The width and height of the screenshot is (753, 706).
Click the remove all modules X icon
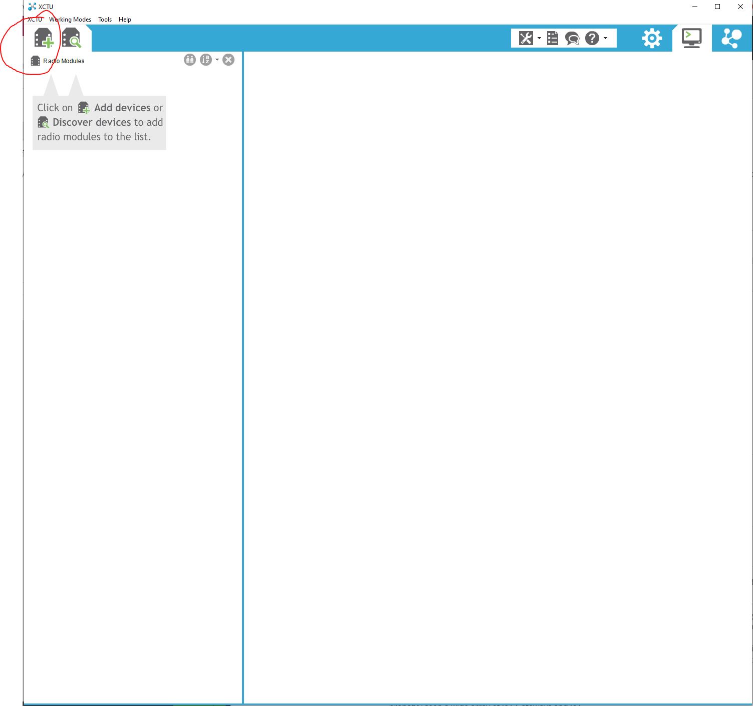[228, 60]
